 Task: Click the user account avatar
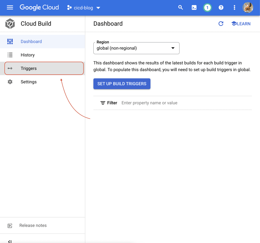[x=248, y=8]
